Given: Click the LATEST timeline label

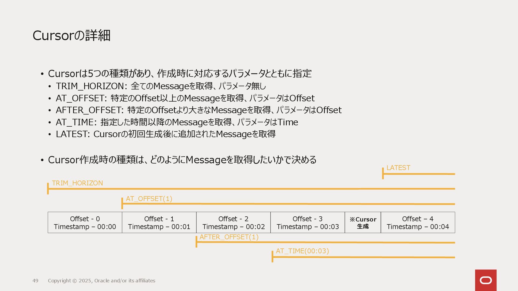Looking at the screenshot, I should click(x=398, y=168).
